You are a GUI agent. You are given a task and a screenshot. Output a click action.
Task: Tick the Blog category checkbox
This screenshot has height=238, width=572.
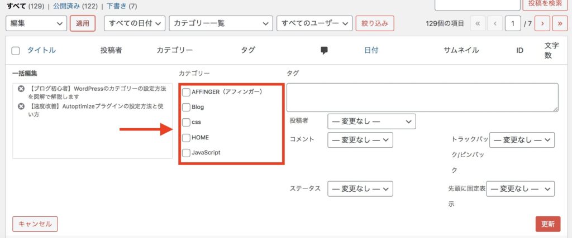point(186,107)
